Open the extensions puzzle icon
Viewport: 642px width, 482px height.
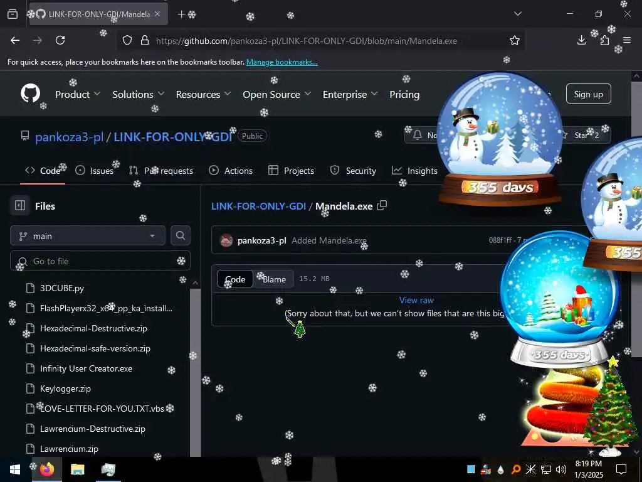(x=604, y=40)
